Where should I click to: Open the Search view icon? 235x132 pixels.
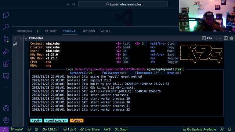click(x=6, y=27)
